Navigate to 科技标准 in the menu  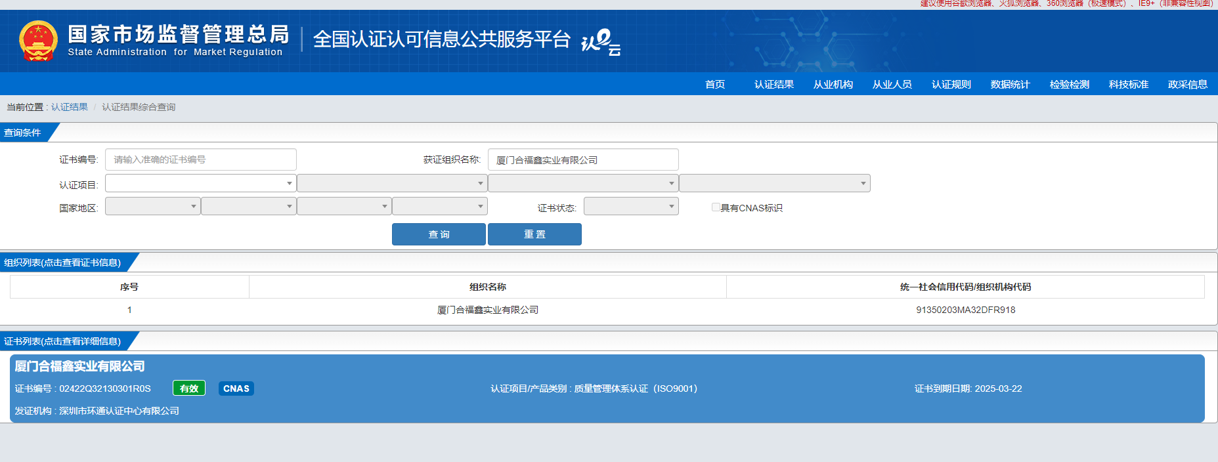click(x=1129, y=84)
